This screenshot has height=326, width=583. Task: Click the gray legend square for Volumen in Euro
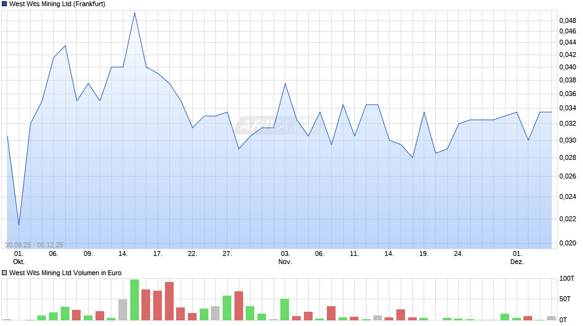(4, 273)
